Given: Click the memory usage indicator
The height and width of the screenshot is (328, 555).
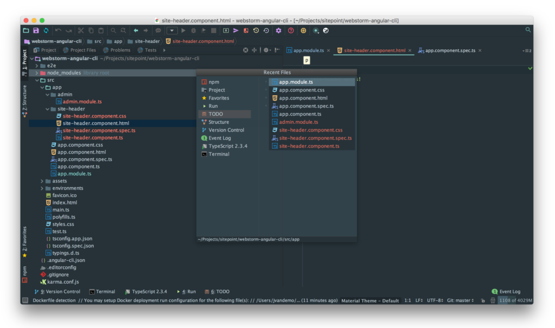Looking at the screenshot, I should (x=515, y=300).
